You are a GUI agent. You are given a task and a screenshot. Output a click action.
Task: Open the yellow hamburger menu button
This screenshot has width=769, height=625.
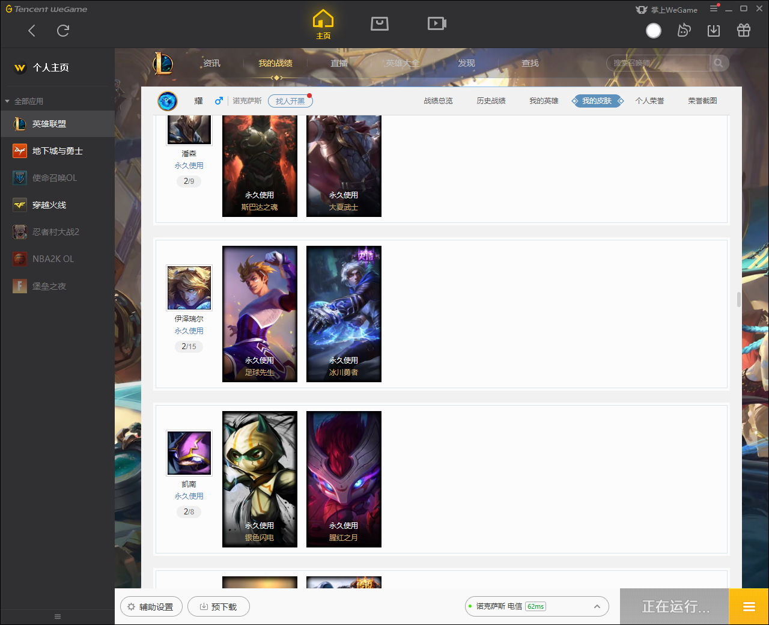click(749, 607)
